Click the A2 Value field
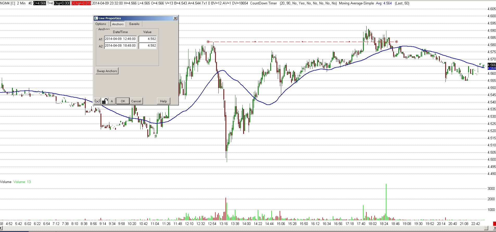Screen dimensions: 496x232 (x=148, y=46)
